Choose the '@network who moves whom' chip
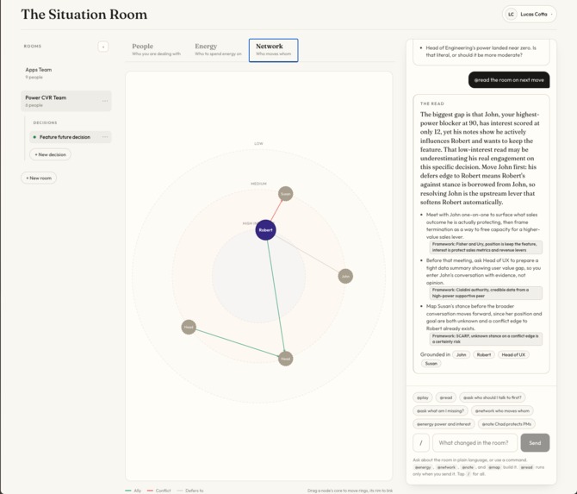The image size is (577, 494). coord(502,410)
